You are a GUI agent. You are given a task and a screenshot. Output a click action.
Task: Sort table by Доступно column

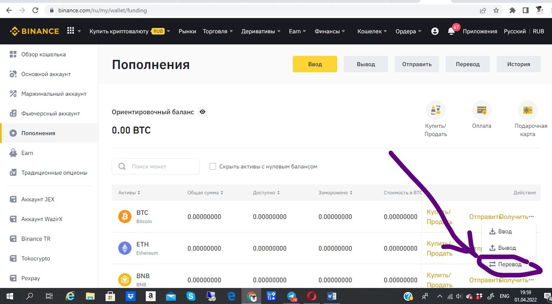[x=265, y=193]
